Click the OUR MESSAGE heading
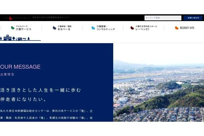The image size is (204, 136). (x=20, y=67)
